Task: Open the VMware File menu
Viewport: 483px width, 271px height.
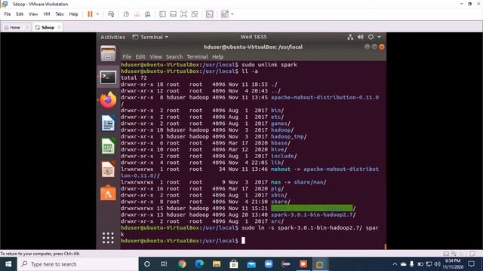Action: (x=8, y=14)
